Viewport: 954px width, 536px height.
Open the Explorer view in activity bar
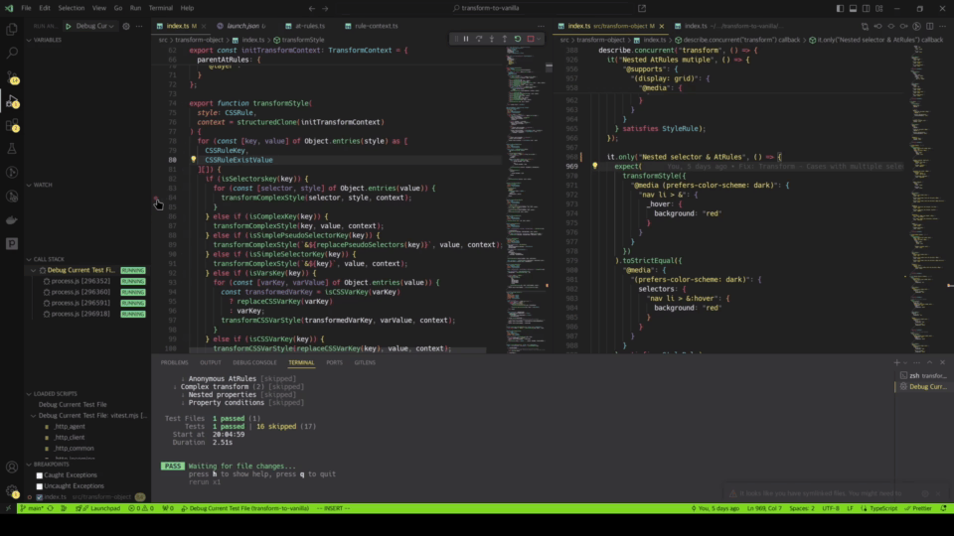(x=12, y=29)
